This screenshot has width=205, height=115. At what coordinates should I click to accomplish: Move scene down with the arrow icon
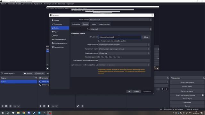[19, 106]
